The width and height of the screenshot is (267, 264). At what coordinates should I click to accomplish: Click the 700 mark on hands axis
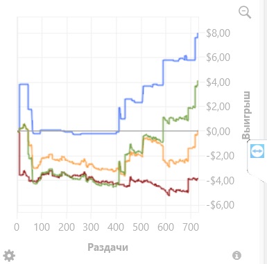click(191, 227)
